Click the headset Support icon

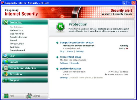[6, 80]
